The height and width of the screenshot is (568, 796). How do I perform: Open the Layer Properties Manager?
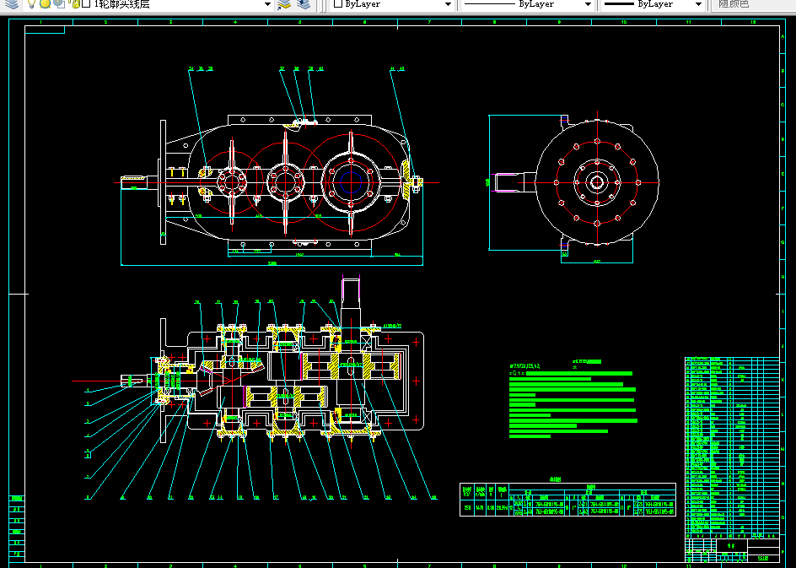[11, 4]
